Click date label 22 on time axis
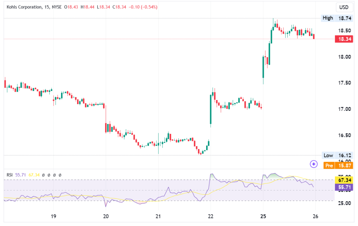358x226 pixels. (x=211, y=216)
